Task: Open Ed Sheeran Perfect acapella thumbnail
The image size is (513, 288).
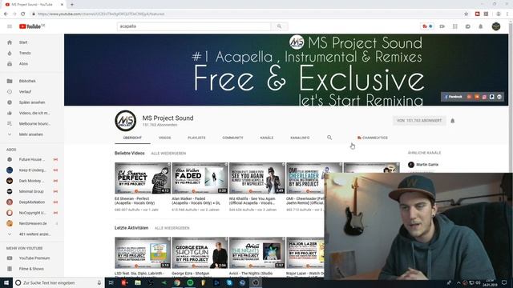Action: point(143,178)
